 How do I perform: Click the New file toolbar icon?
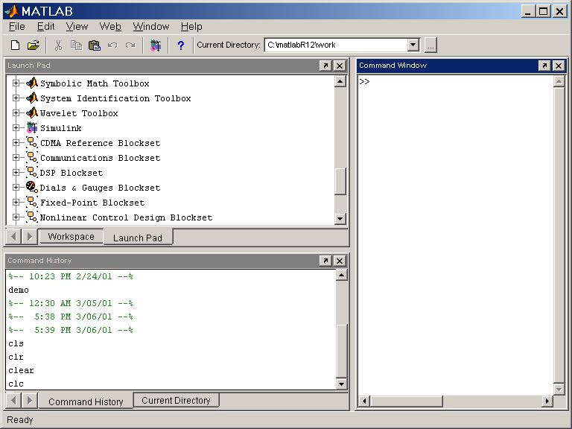(x=15, y=45)
